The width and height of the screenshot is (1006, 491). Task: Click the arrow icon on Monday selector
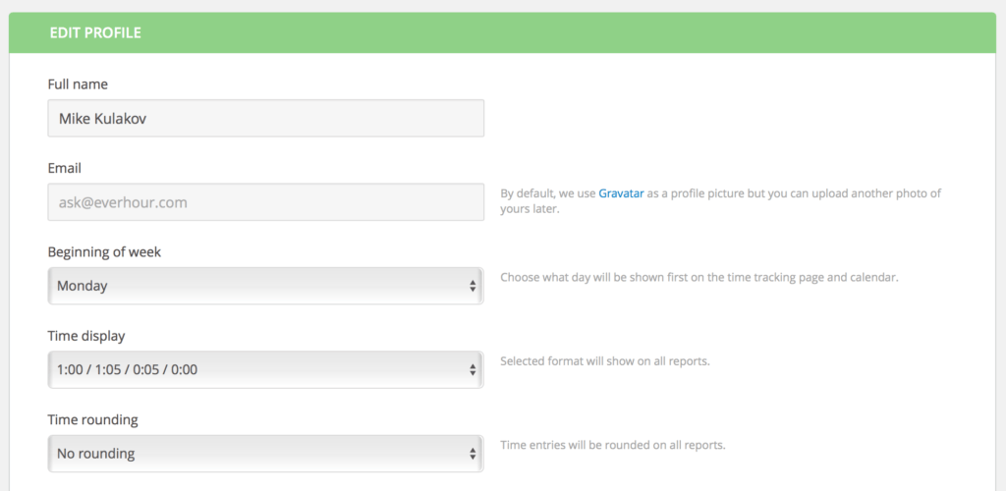coord(473,286)
